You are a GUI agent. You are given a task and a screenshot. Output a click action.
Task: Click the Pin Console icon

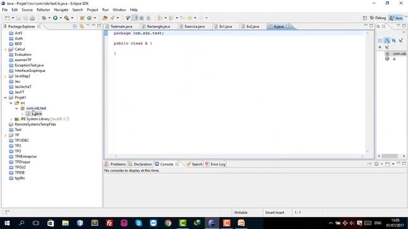(x=369, y=164)
